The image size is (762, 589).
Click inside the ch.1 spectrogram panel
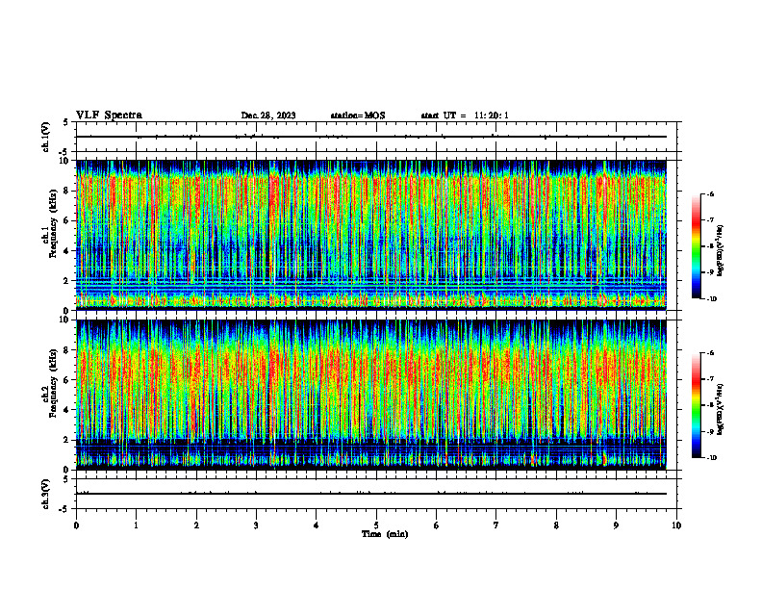click(371, 235)
